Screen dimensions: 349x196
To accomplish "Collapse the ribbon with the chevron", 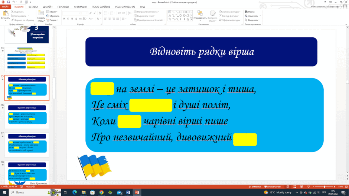I will click(x=346, y=24).
